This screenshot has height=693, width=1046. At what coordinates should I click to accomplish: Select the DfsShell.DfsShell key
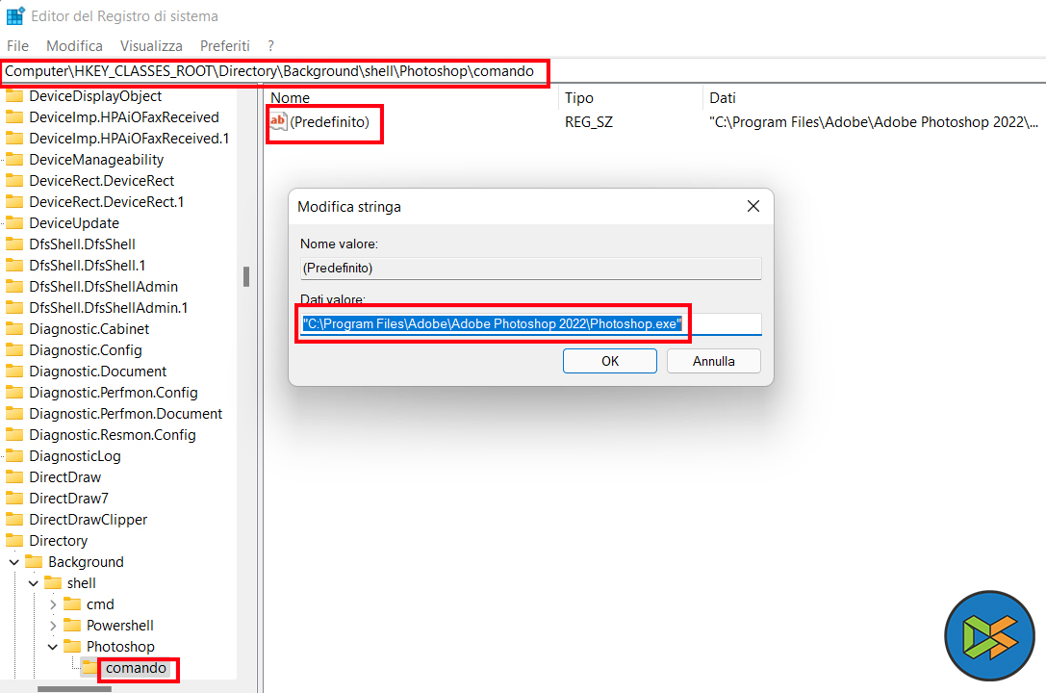tap(82, 244)
